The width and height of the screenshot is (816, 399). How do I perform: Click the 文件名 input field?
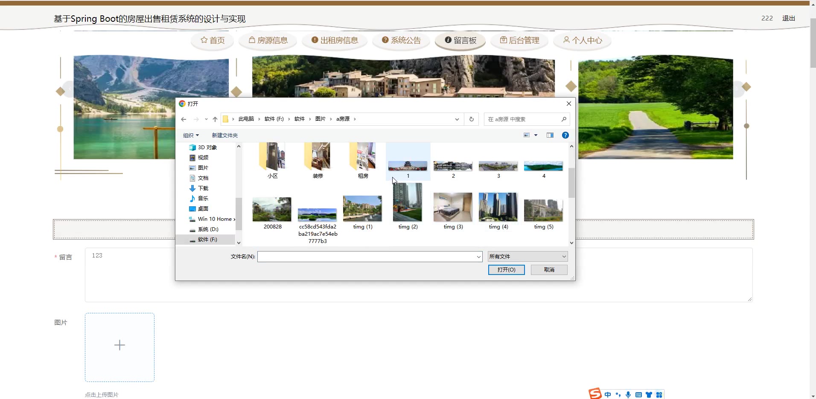(x=367, y=257)
